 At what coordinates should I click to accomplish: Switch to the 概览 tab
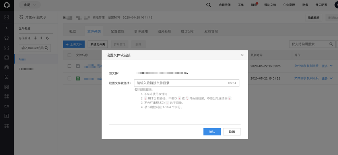point(73,31)
